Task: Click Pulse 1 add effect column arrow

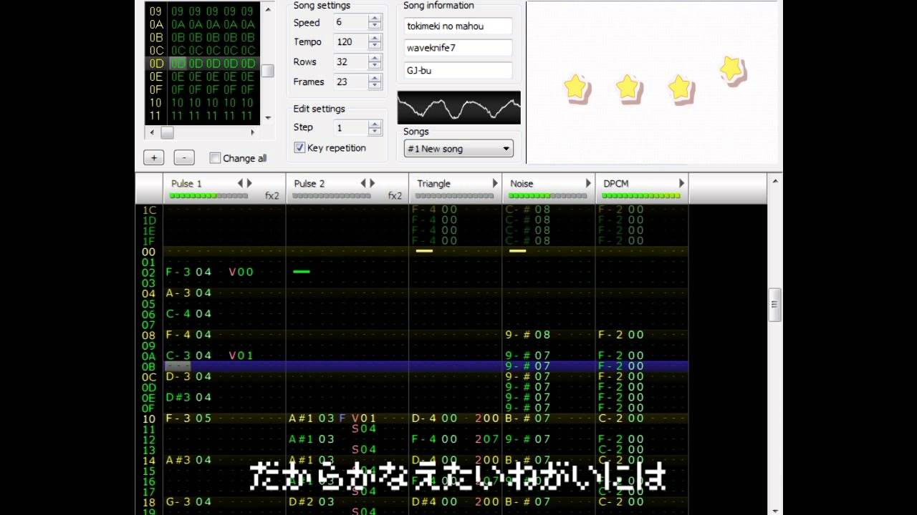Action: click(x=249, y=183)
